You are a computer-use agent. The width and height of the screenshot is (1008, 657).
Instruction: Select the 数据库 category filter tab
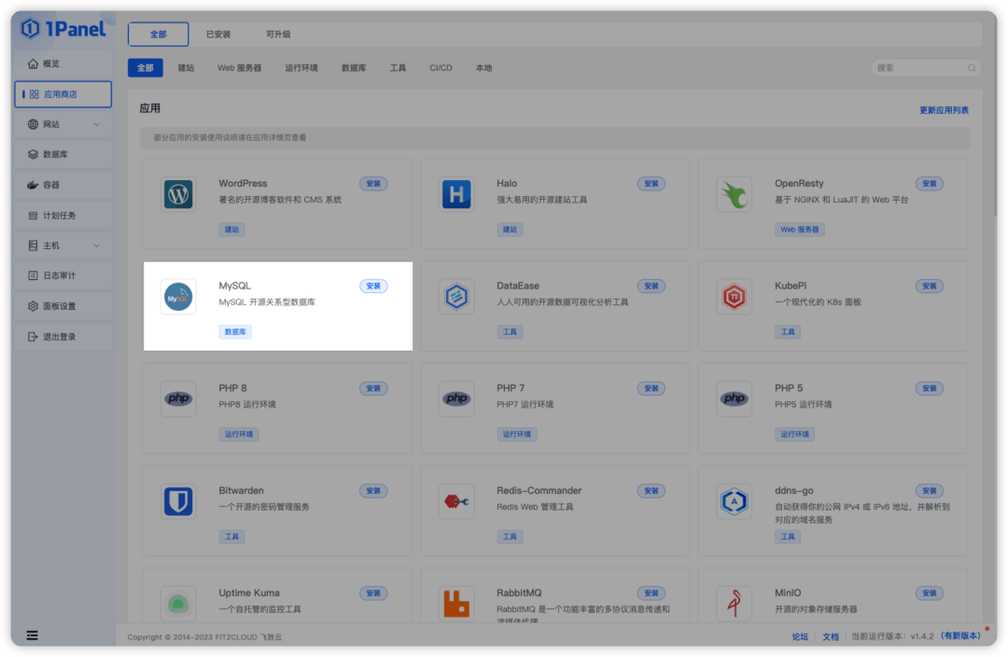click(353, 67)
